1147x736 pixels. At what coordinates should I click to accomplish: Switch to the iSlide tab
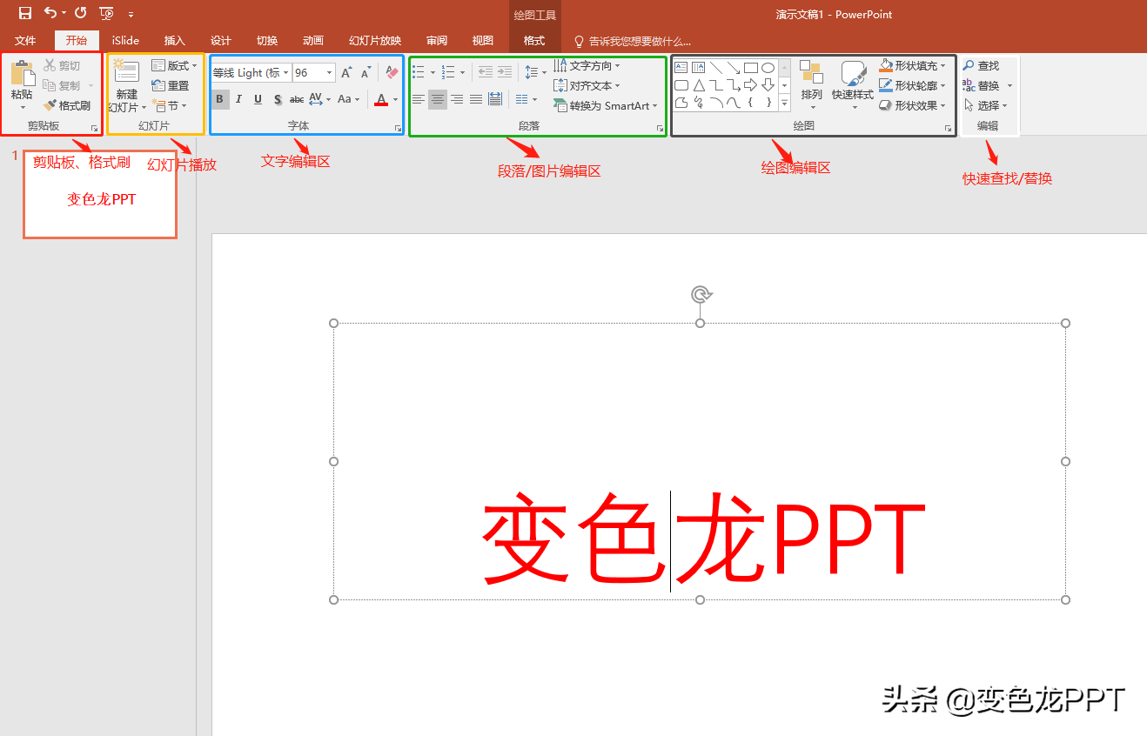(125, 40)
